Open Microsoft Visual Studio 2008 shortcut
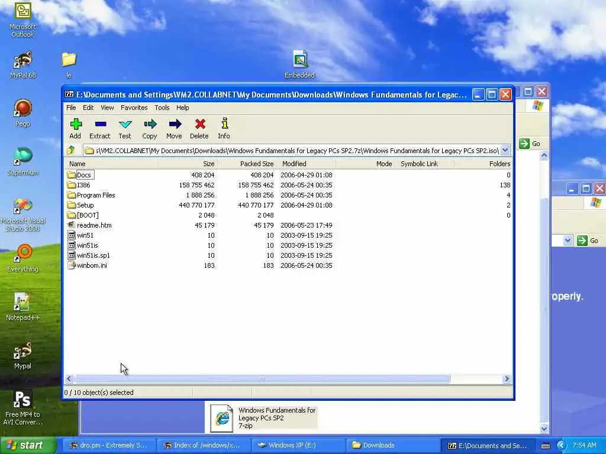The image size is (606, 454). point(22,215)
